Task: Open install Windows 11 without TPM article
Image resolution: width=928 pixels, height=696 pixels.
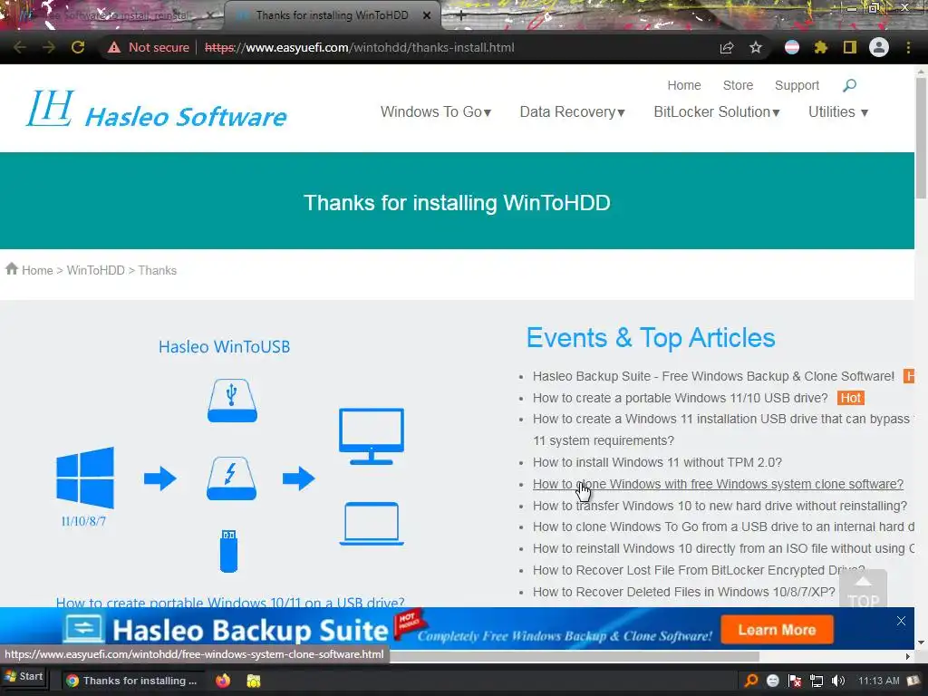Action: click(x=657, y=462)
